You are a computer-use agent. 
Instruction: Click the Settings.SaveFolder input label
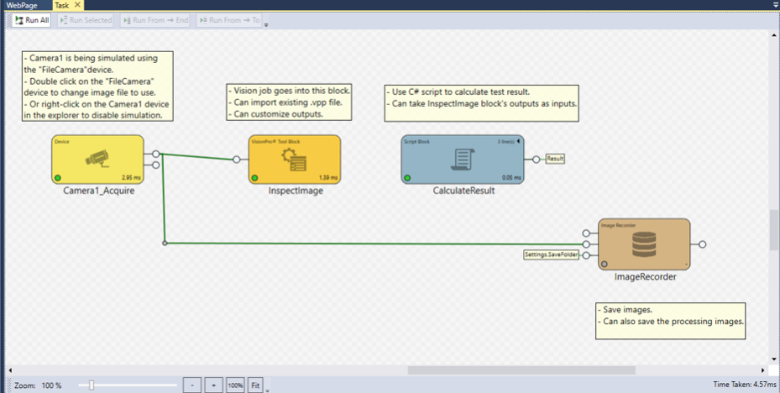point(552,254)
